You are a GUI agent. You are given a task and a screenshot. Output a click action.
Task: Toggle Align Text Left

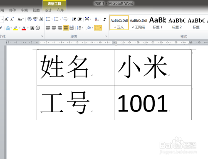[x=48, y=28]
